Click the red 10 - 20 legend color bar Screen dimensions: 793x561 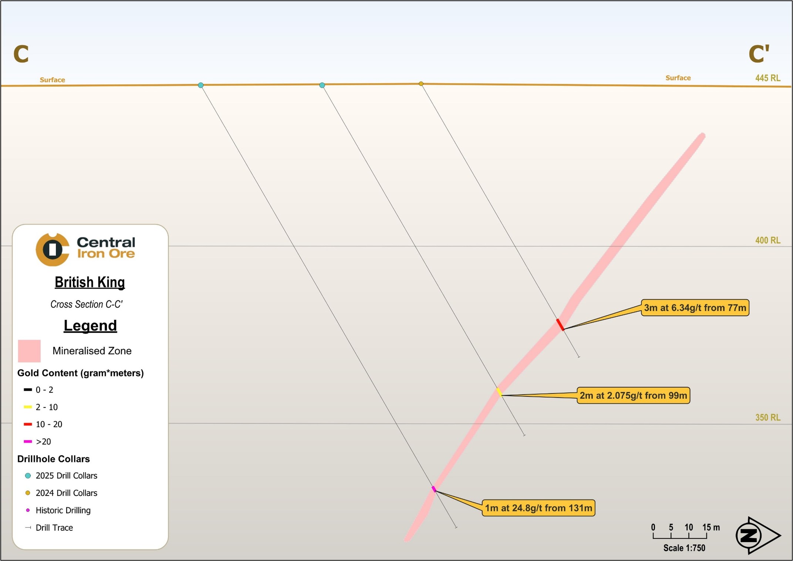(x=28, y=424)
